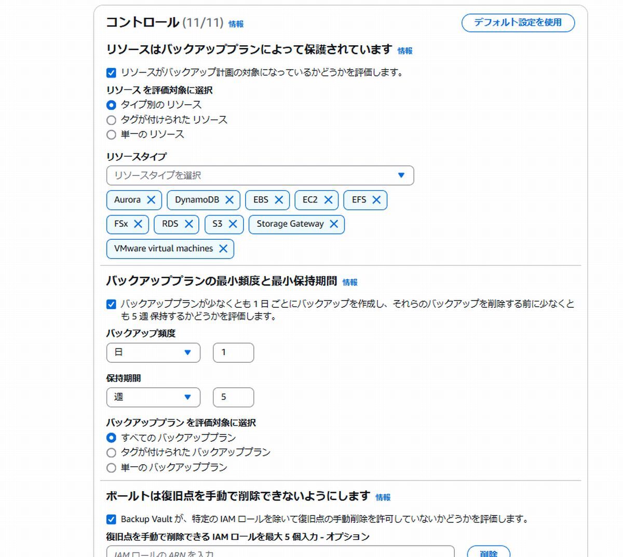Viewport: 623px width, 557px height.
Task: Remove the VMware virtual machines tag
Action: [x=223, y=249]
